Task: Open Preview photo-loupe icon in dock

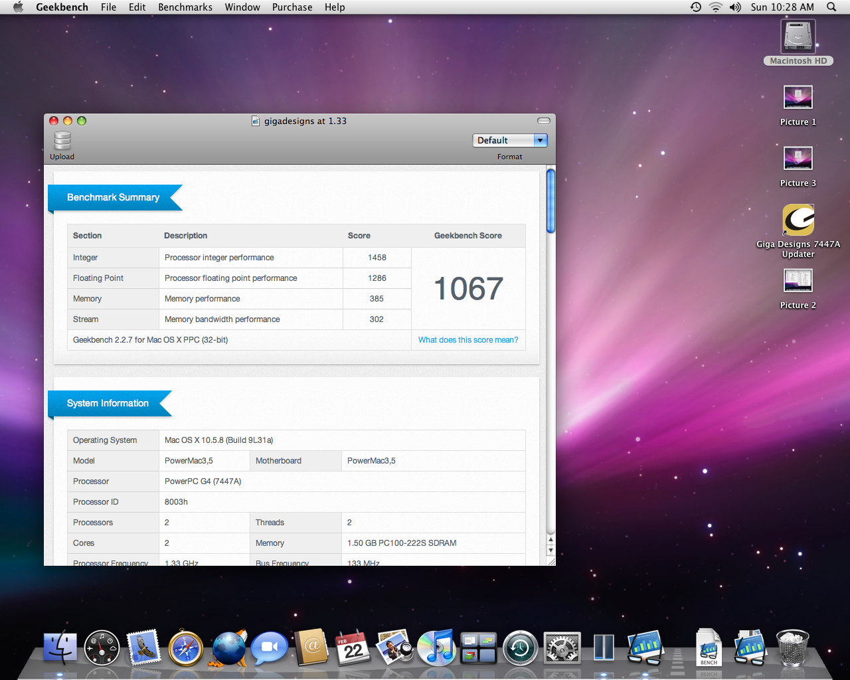Action: [394, 647]
